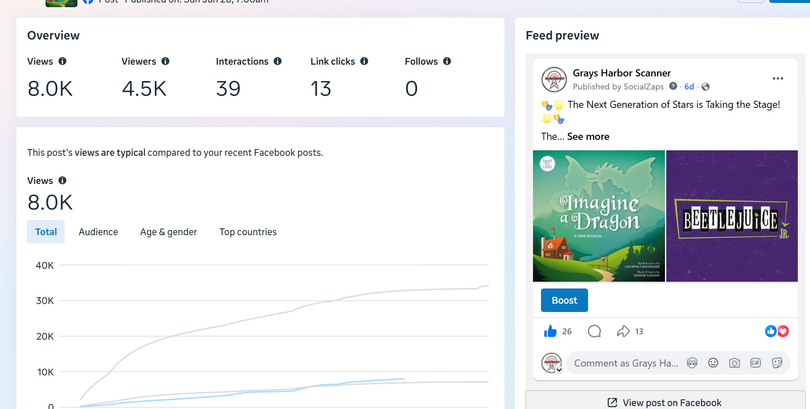Click the 40K axis label on the chart

click(45, 265)
